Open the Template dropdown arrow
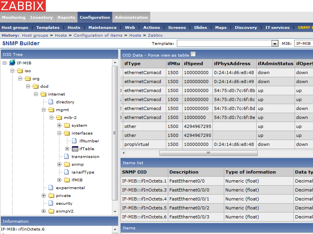 275,43
